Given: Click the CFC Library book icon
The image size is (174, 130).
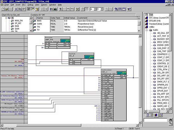Looking at the screenshot, I should 147,18.
